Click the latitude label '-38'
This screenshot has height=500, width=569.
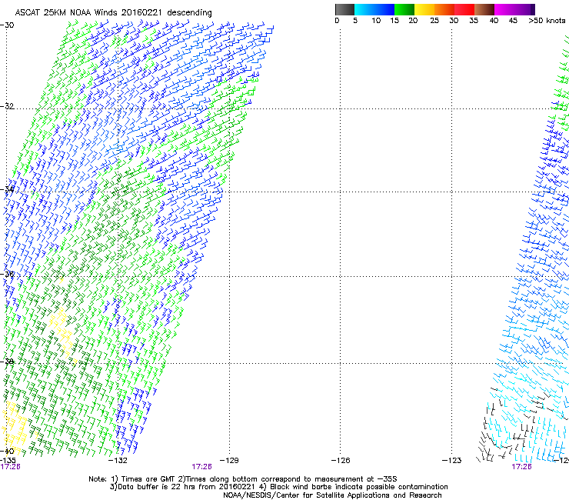click(7, 362)
